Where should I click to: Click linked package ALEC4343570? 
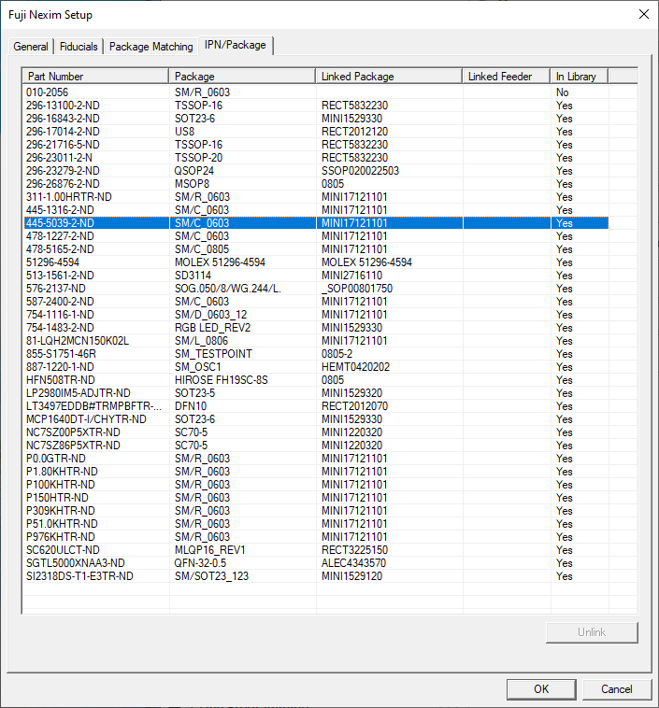click(x=354, y=563)
